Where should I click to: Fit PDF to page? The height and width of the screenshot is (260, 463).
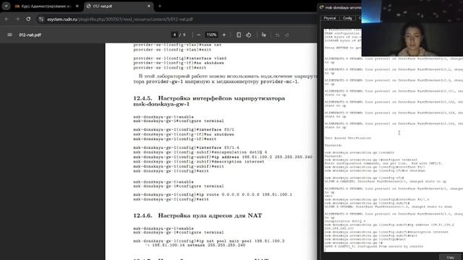coord(239,35)
